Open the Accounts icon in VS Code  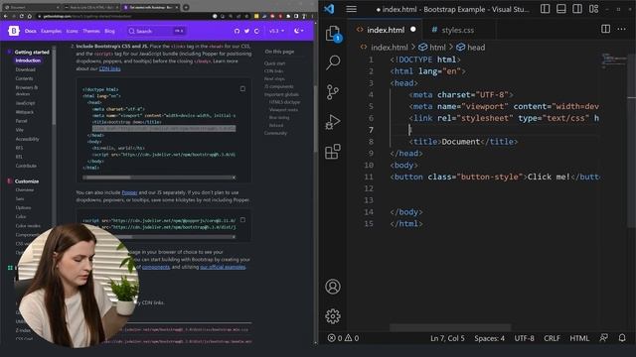click(x=333, y=287)
